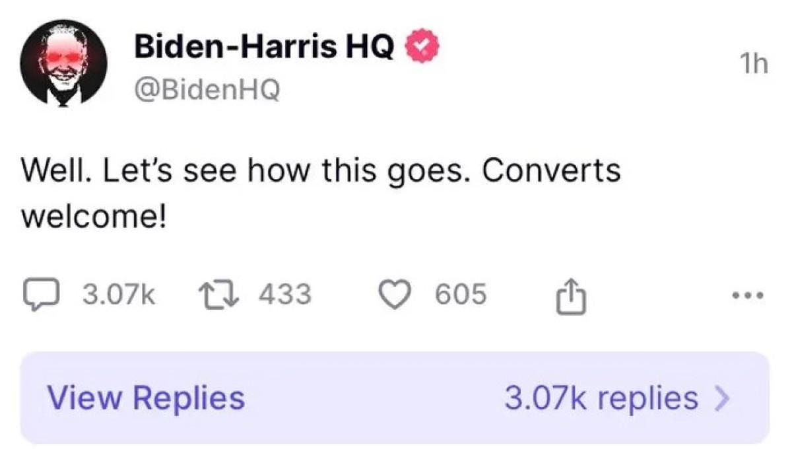Click the 1h timestamp
The height and width of the screenshot is (467, 792).
[754, 64]
